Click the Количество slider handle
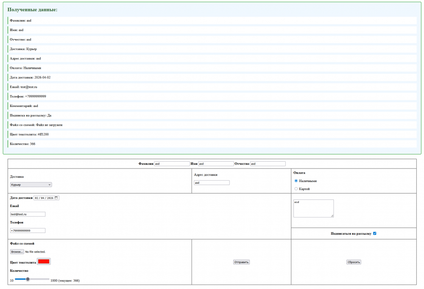 click(28, 279)
